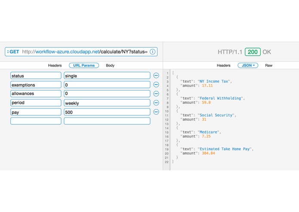Screen dimensions: 299x212
Task: Click the 7.25 amount value
Action: 207,136
